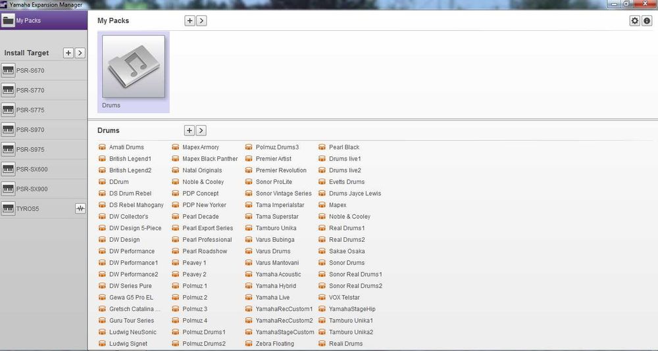Select the DW Performance2 voice
658x351 pixels.
[134, 274]
